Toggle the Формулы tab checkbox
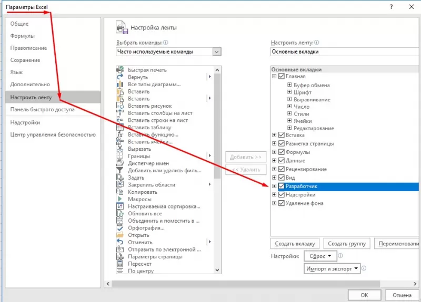Image resolution: width=421 pixels, height=302 pixels. [282, 152]
